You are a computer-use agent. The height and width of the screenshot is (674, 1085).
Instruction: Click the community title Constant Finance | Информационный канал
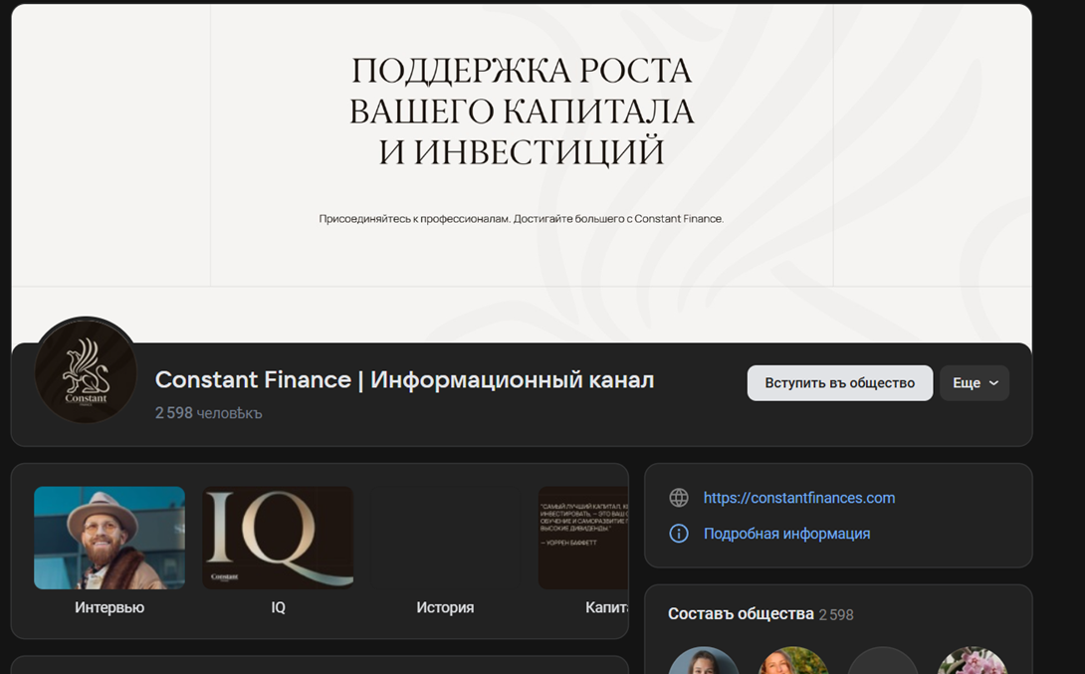pos(404,380)
